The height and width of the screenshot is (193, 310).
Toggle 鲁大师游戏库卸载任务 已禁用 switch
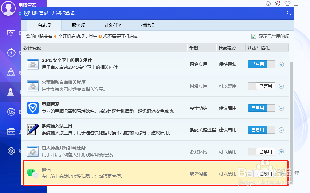[x=262, y=152]
